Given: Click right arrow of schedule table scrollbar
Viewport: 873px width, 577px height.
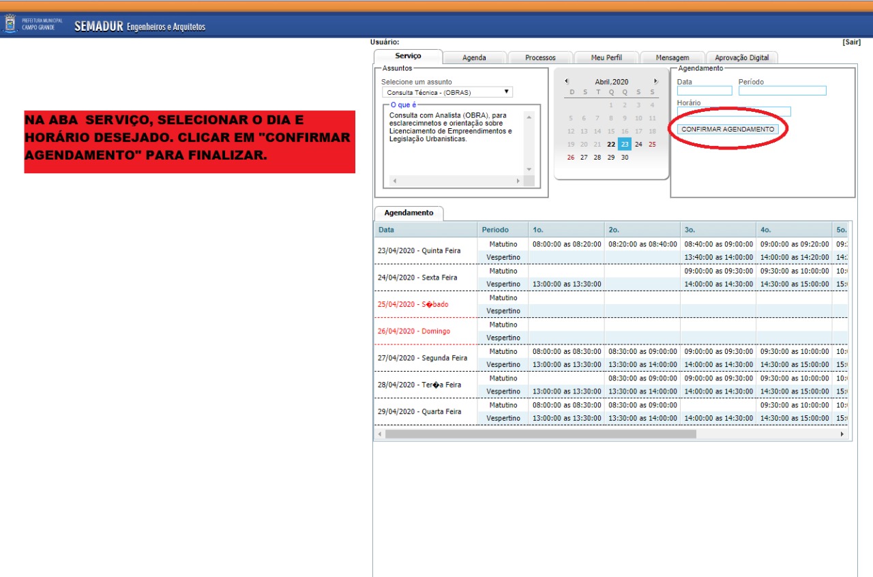Looking at the screenshot, I should point(842,434).
